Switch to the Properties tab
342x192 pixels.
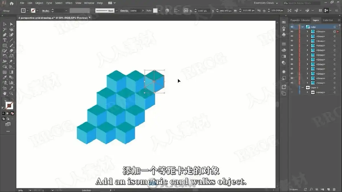coord(295,20)
